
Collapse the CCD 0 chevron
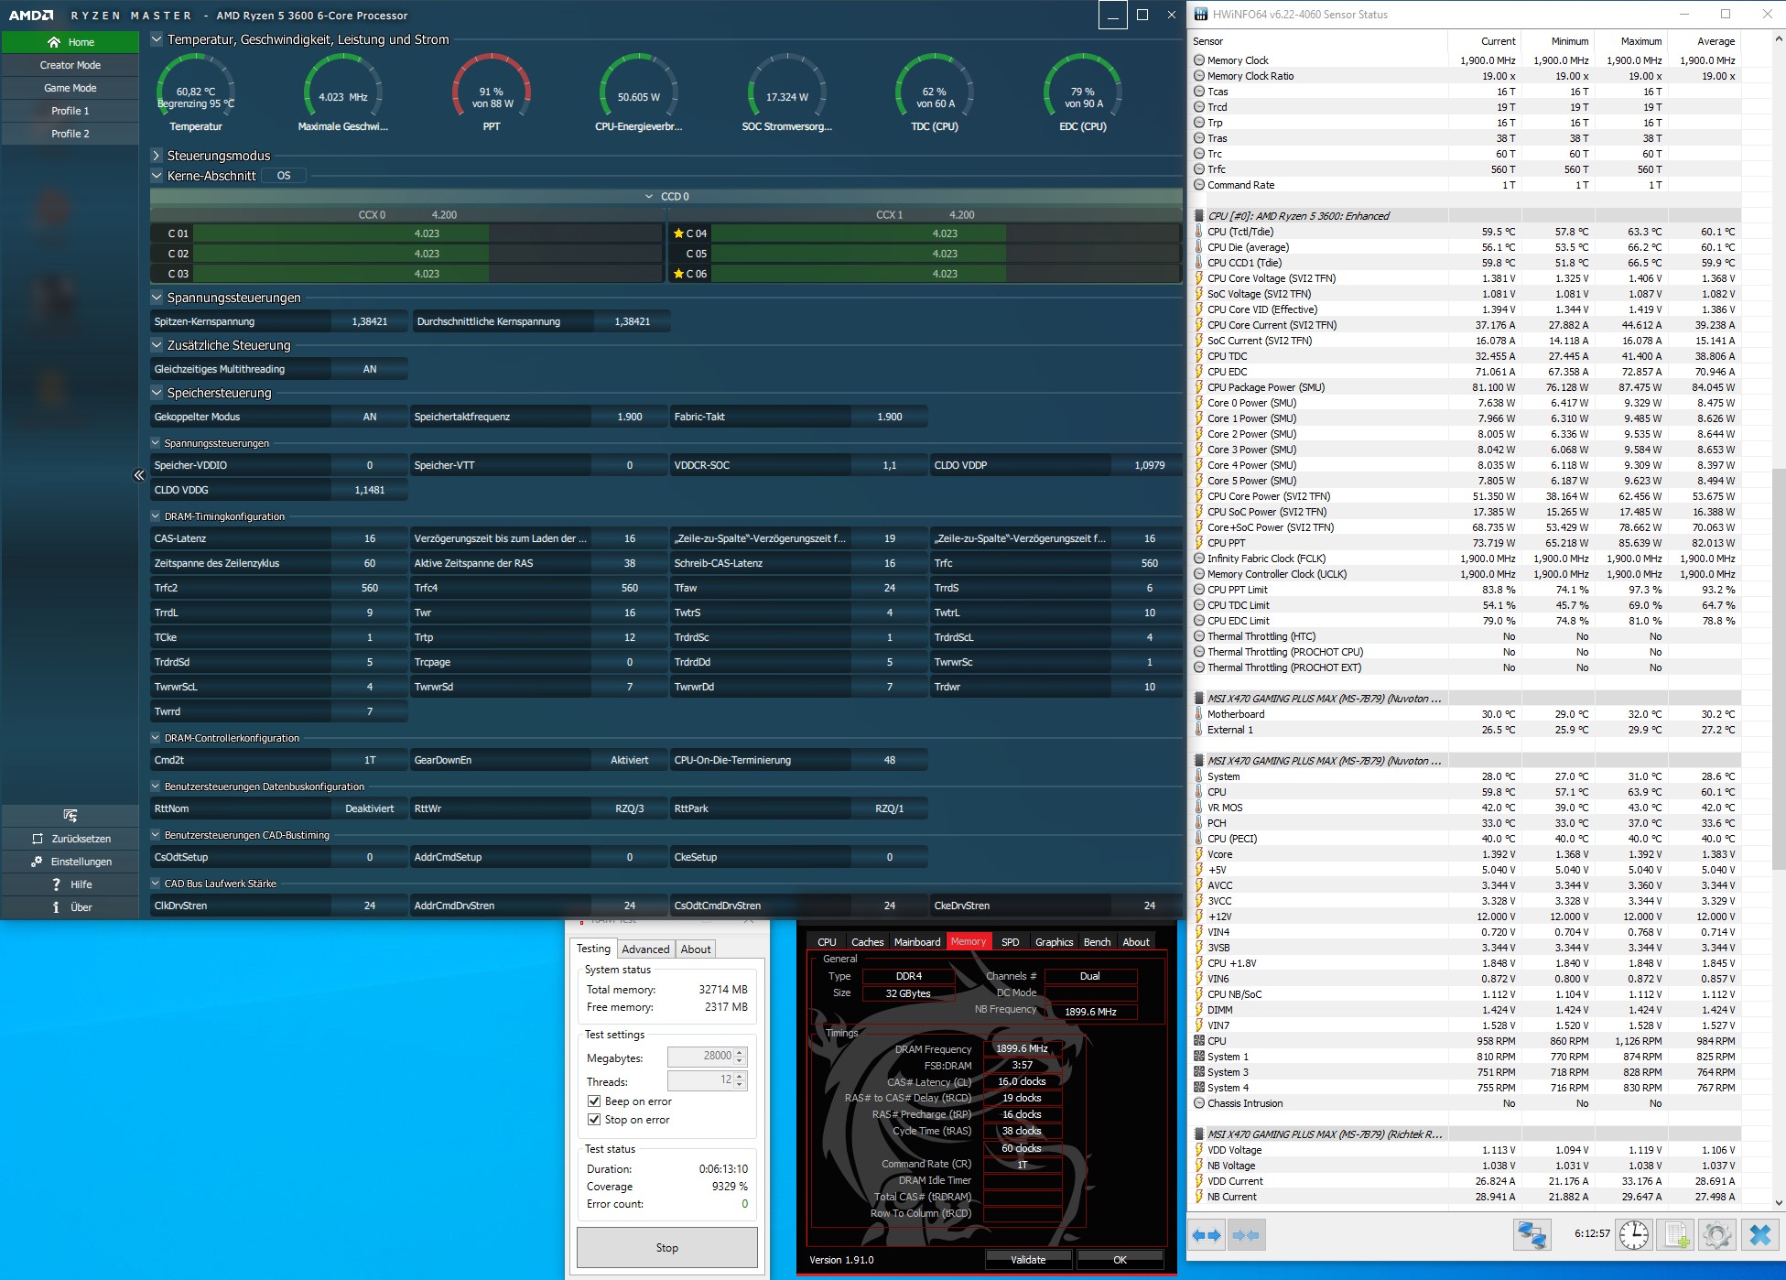649,197
